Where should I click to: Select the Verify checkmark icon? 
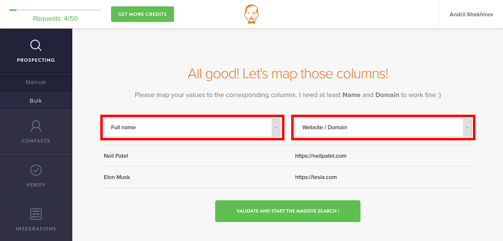pos(36,170)
